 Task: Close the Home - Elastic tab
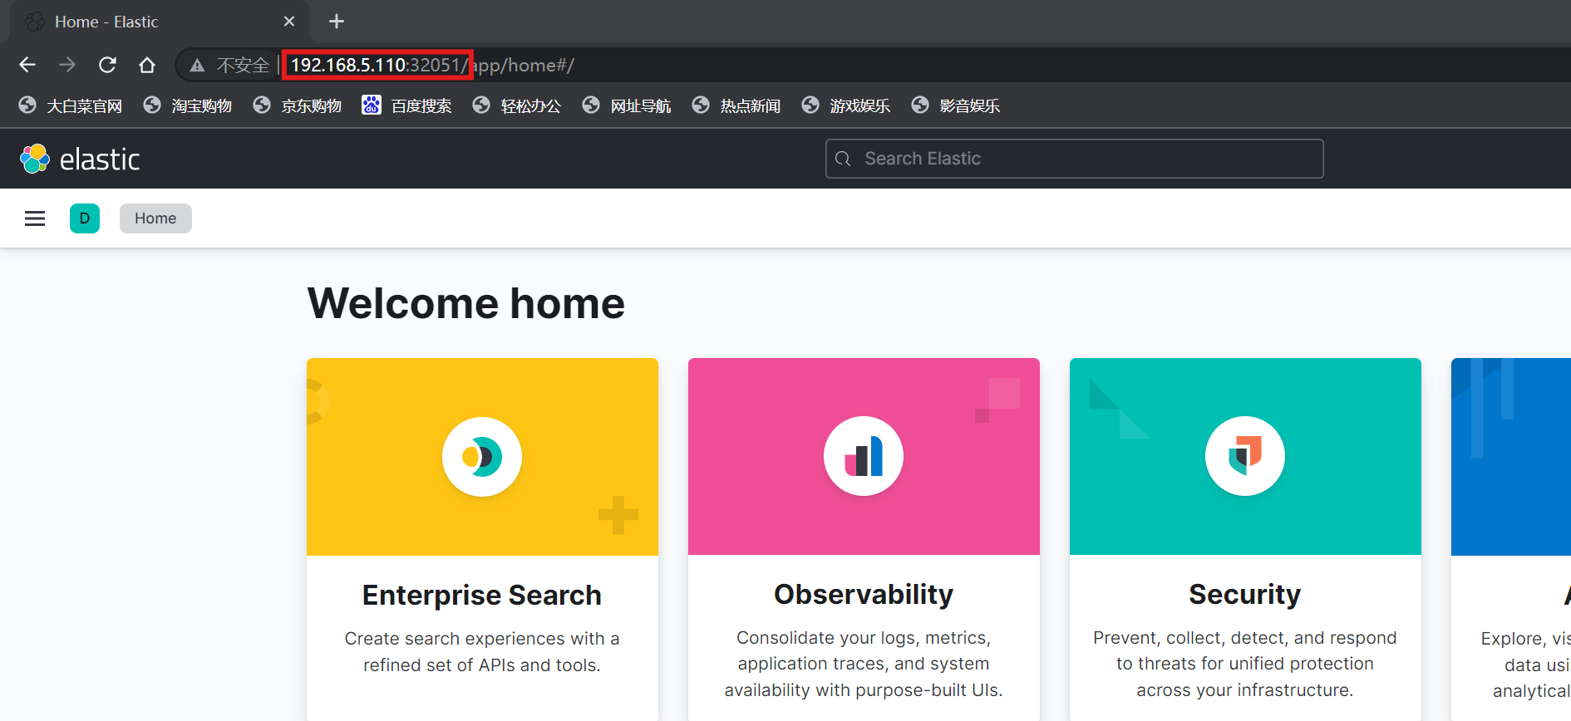289,22
